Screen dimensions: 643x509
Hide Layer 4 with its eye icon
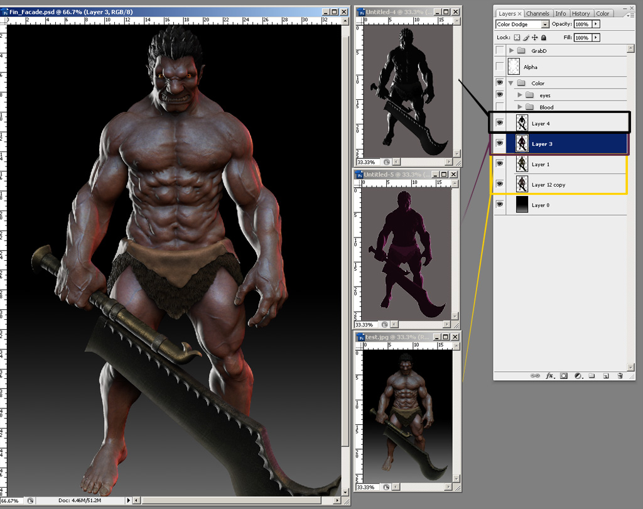(499, 123)
